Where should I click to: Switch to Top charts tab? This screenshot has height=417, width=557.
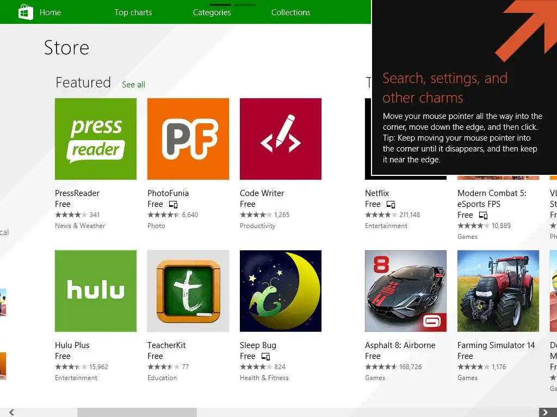click(x=133, y=12)
